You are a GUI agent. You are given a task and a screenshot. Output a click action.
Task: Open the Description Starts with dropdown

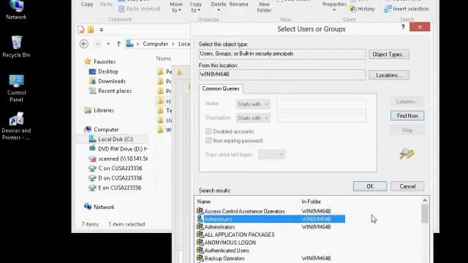[x=253, y=118]
